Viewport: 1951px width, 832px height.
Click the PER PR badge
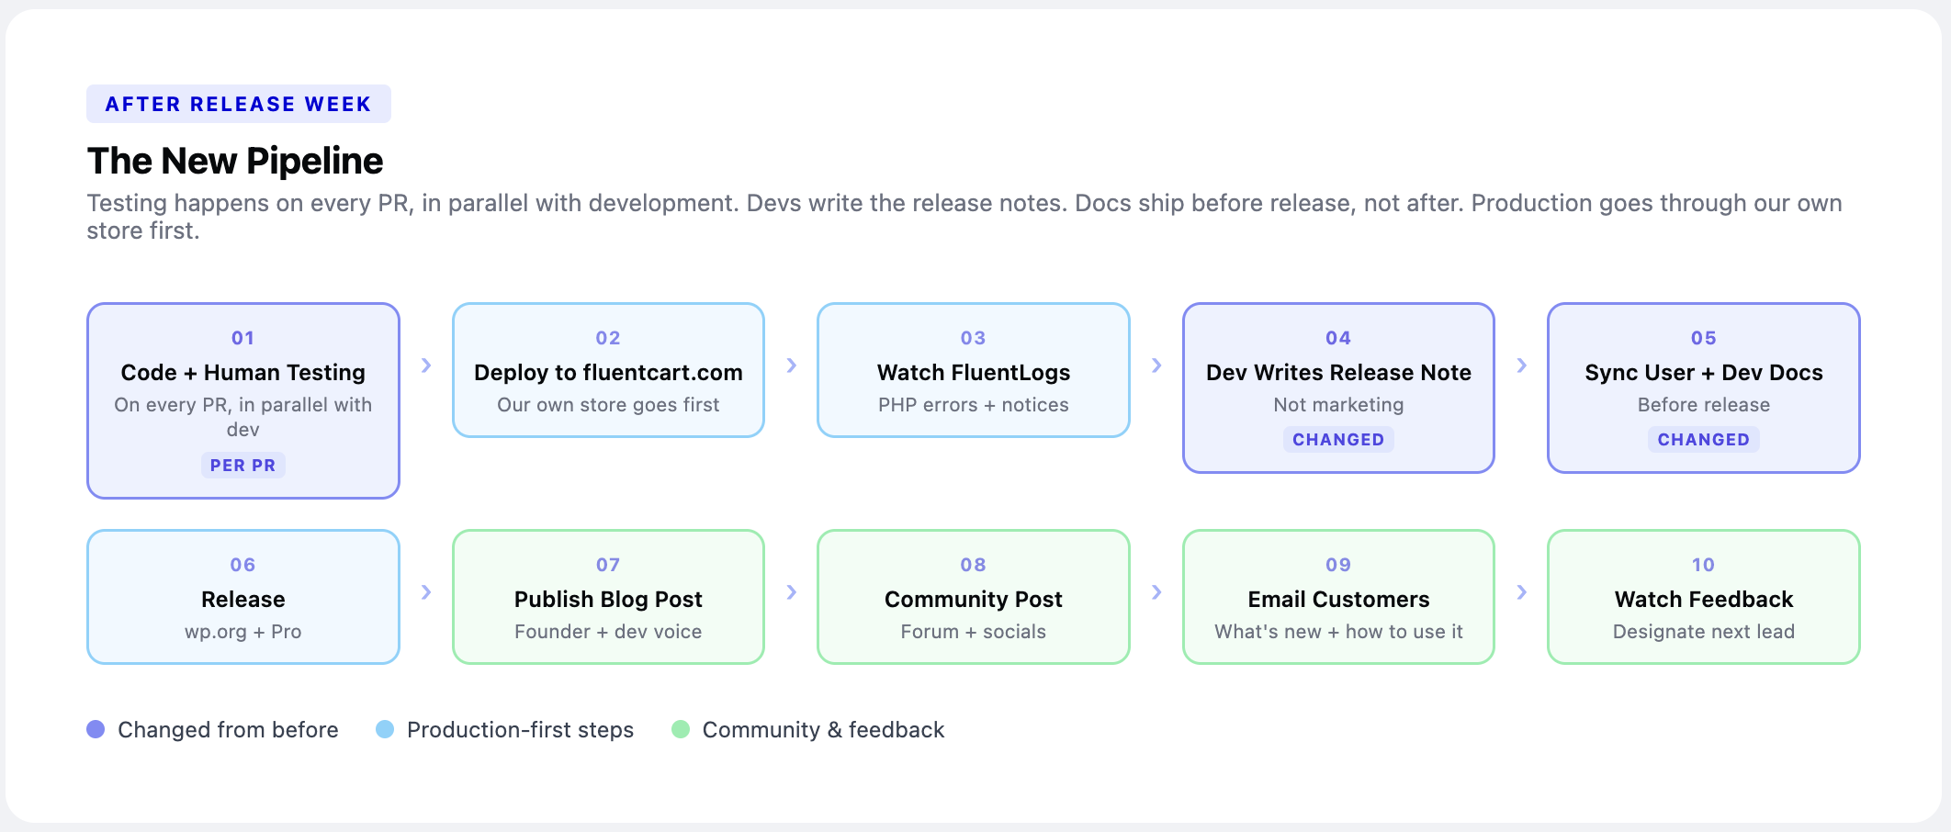coord(242,466)
